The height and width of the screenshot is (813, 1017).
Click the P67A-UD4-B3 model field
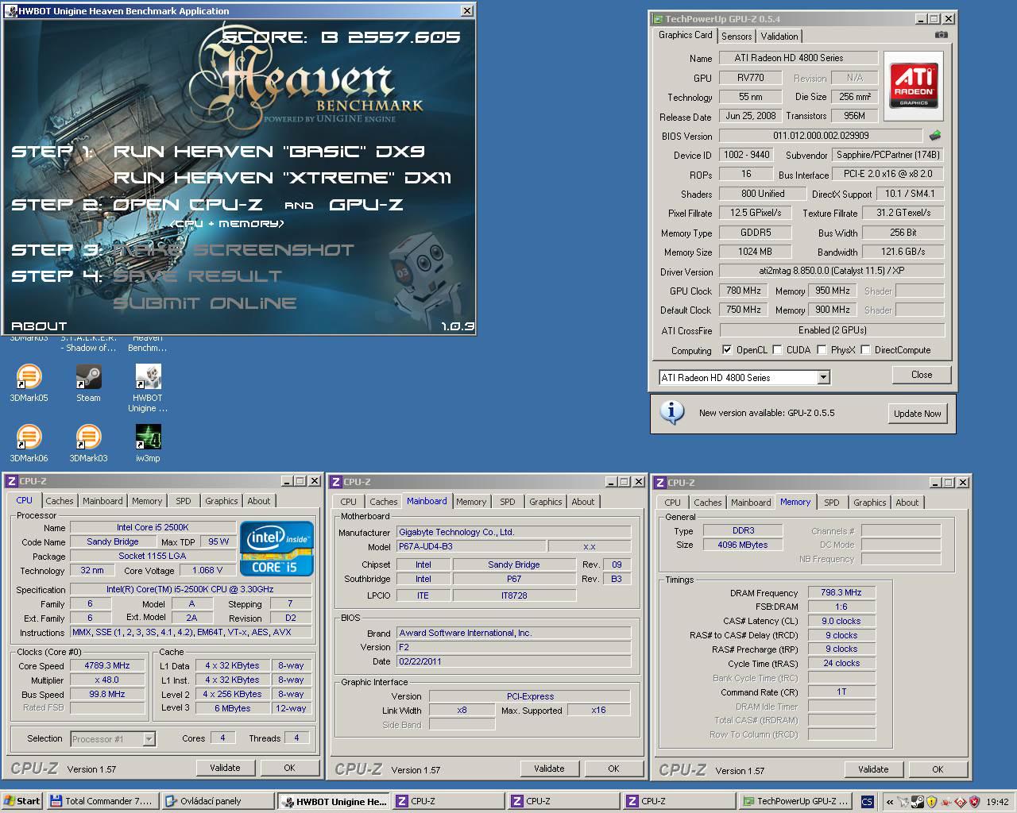click(470, 547)
